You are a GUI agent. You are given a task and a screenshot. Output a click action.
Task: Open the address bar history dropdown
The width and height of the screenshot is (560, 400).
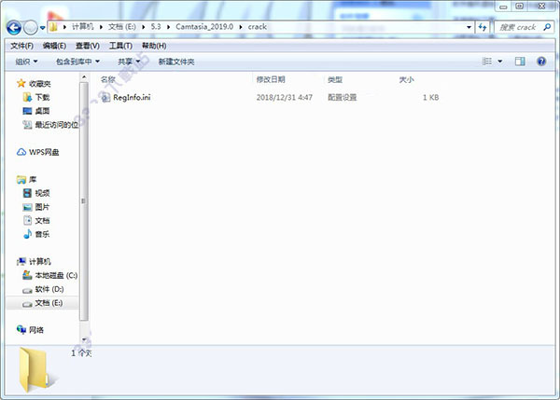tap(469, 27)
